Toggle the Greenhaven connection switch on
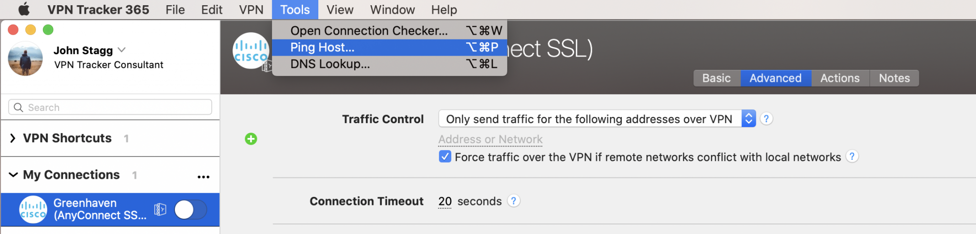 pyautogui.click(x=190, y=209)
